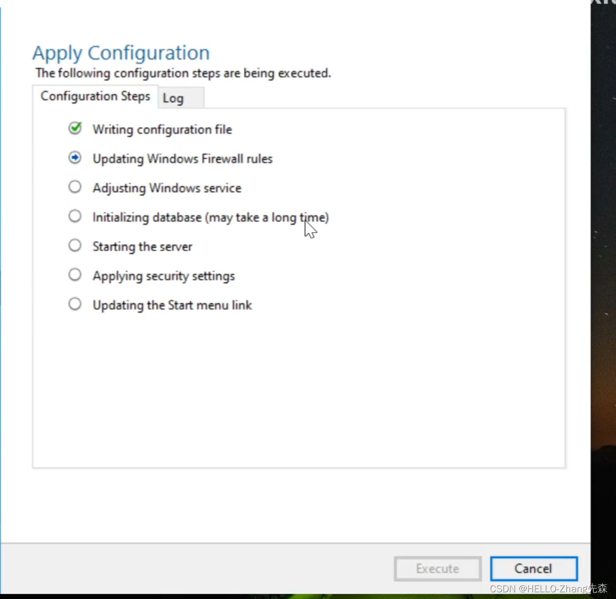Click the in-progress arrow icon for Firewall rules
The height and width of the screenshot is (599, 616).
pyautogui.click(x=75, y=158)
